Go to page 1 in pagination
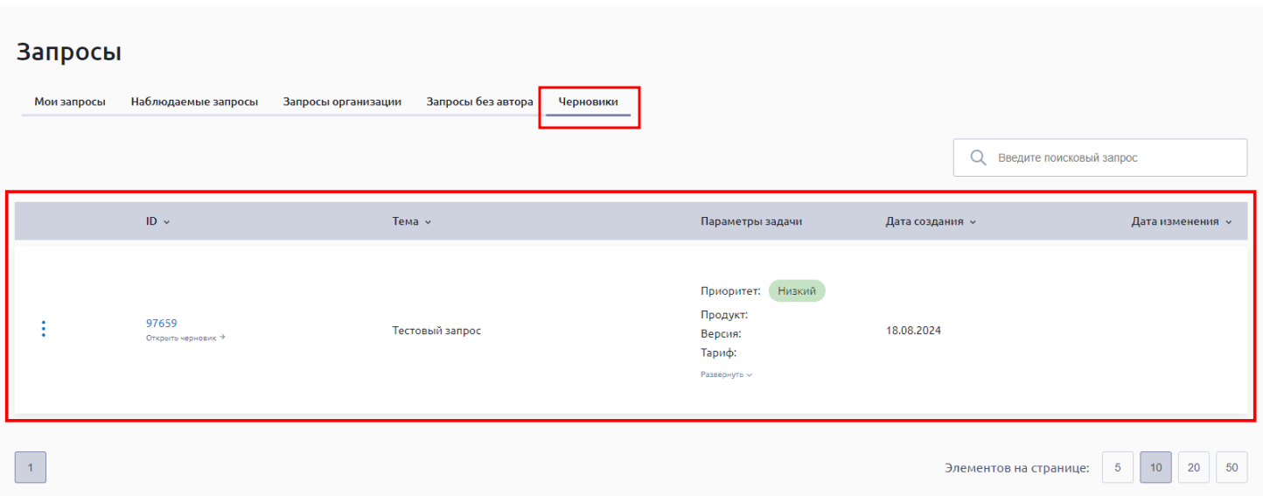 31,467
